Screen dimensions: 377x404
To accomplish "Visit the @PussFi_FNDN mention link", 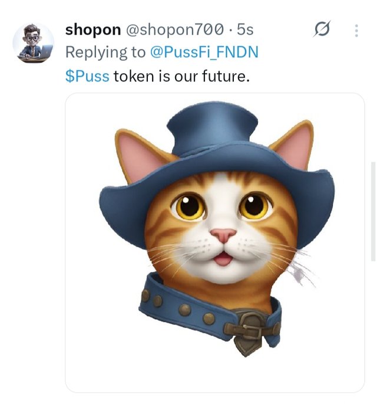I will [x=204, y=52].
